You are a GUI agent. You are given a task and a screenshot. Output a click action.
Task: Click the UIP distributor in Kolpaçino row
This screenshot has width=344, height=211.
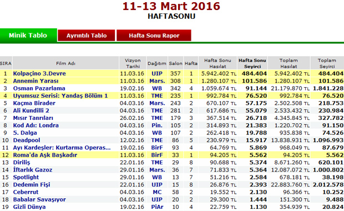[x=157, y=73]
